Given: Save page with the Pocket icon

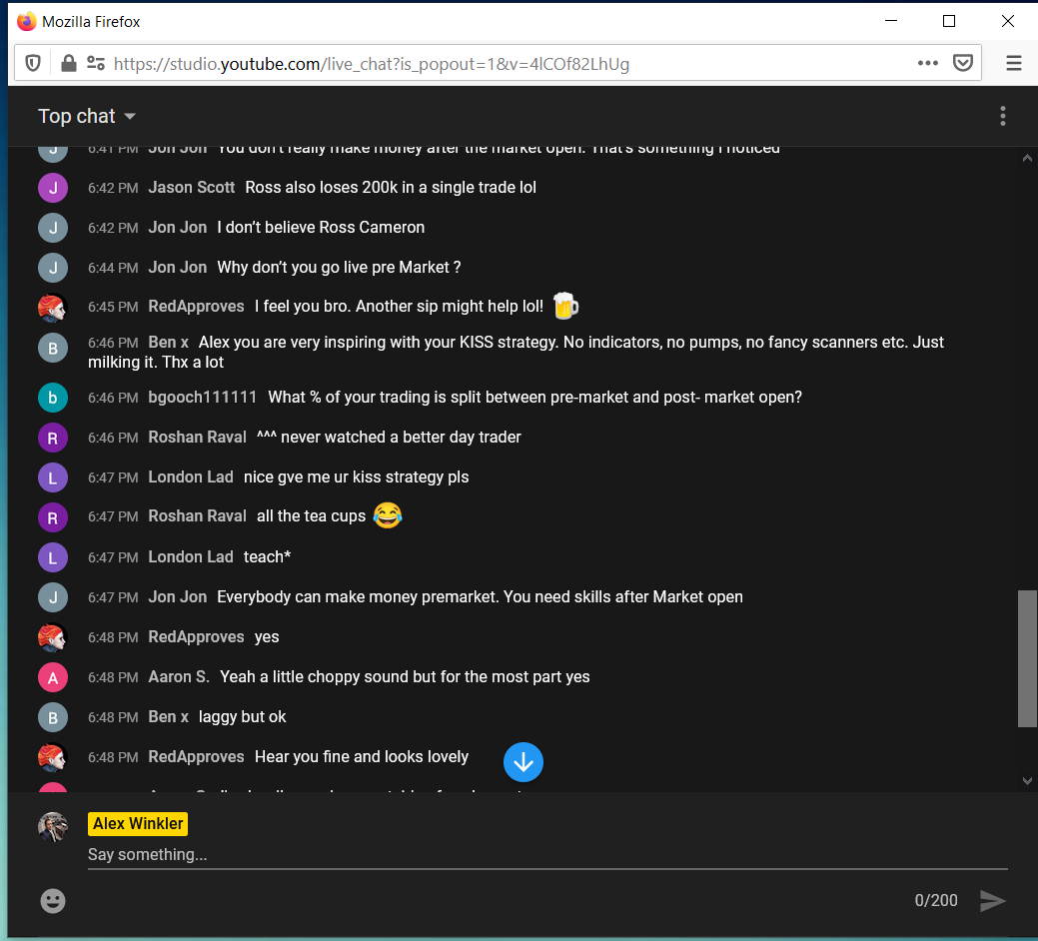Looking at the screenshot, I should [962, 62].
